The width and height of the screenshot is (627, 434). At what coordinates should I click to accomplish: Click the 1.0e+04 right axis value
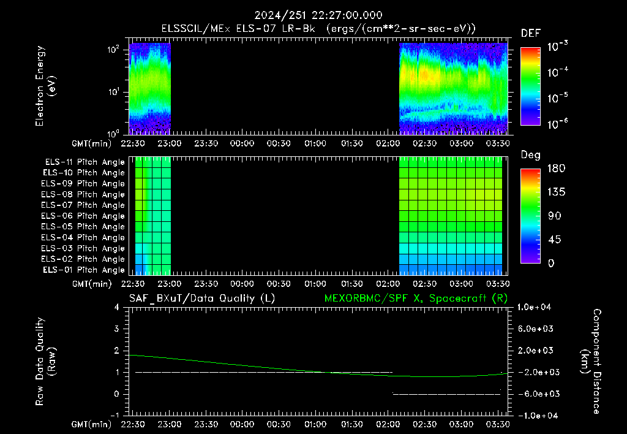(534, 307)
